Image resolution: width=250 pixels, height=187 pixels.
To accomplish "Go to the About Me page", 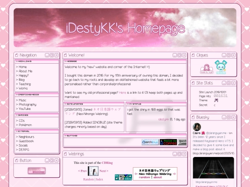I will (x=25, y=71).
